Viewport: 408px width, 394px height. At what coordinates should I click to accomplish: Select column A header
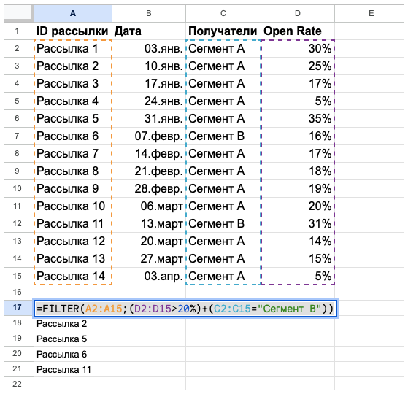[73, 13]
